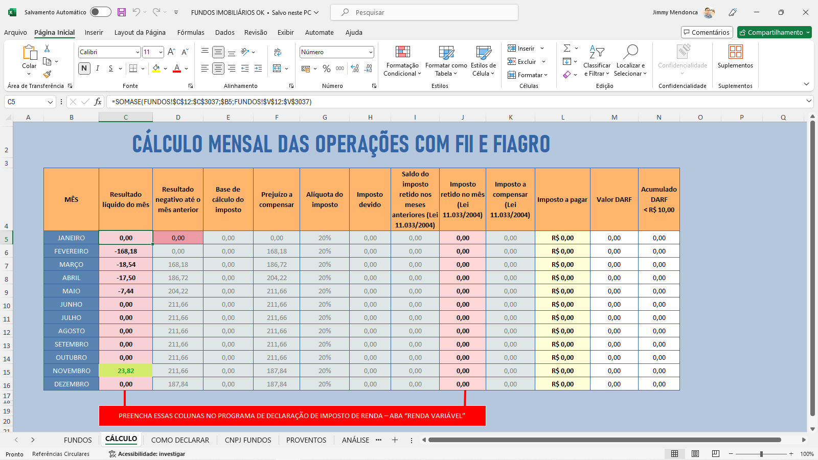This screenshot has width=818, height=460.
Task: Click the Save icon in title bar
Action: tap(122, 12)
